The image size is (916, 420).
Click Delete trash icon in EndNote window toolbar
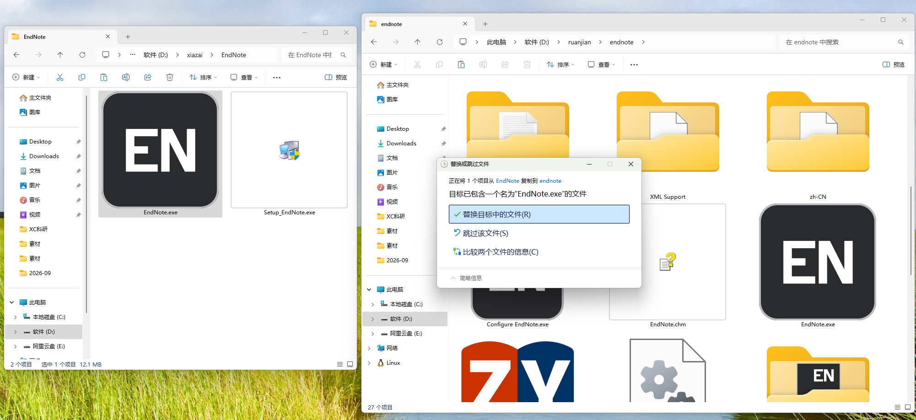pyautogui.click(x=170, y=77)
